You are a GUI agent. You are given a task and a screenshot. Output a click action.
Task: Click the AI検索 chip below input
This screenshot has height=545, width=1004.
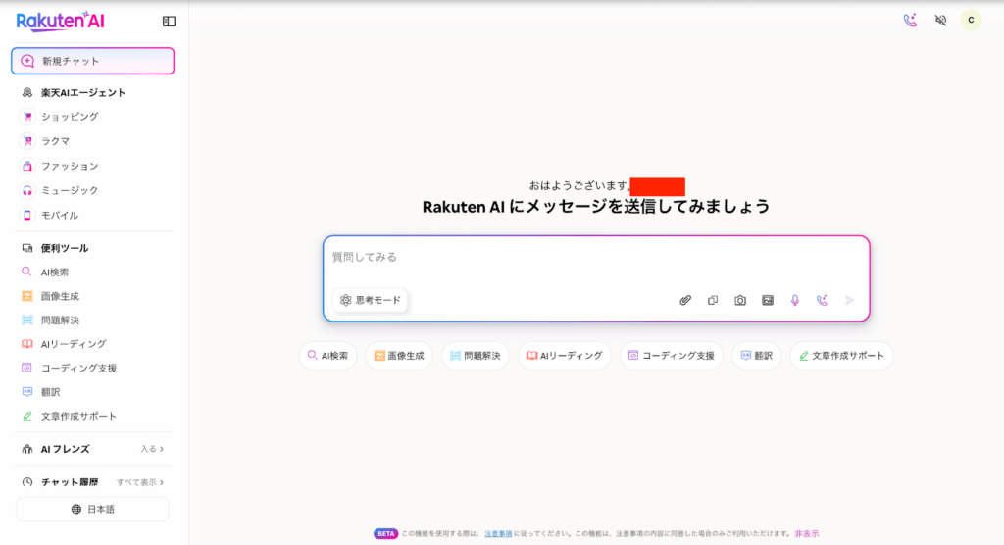point(327,356)
